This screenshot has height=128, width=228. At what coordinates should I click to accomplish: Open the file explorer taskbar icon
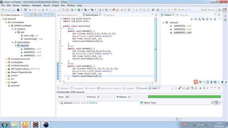[14, 125]
